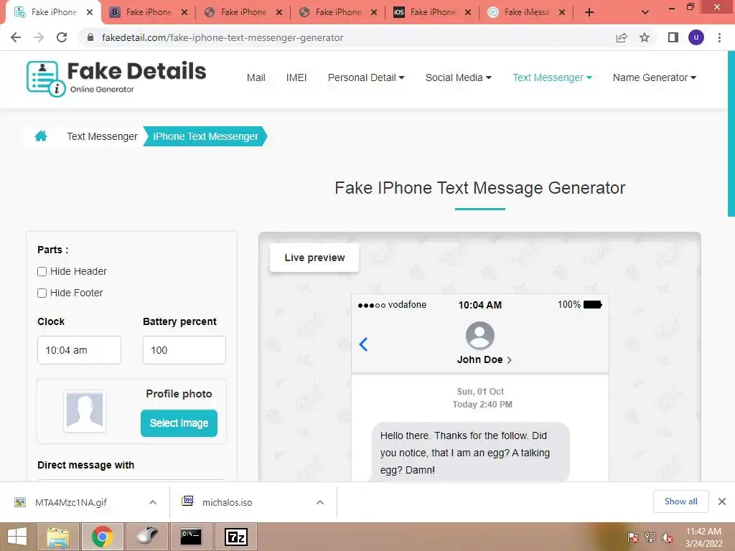The height and width of the screenshot is (551, 735).
Task: Open Windows Start menu
Action: pos(17,537)
